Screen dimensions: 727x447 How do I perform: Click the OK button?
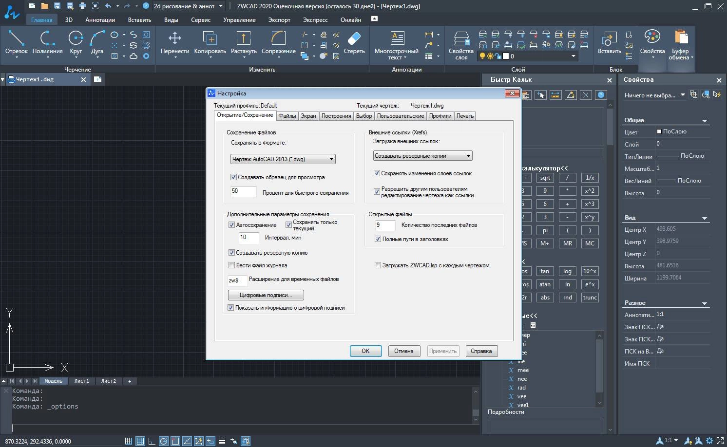(365, 351)
